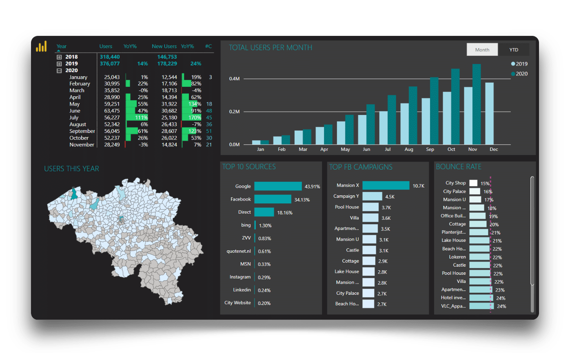Click the BOUNCE RATE title
This screenshot has width=570, height=360.
[x=459, y=167]
